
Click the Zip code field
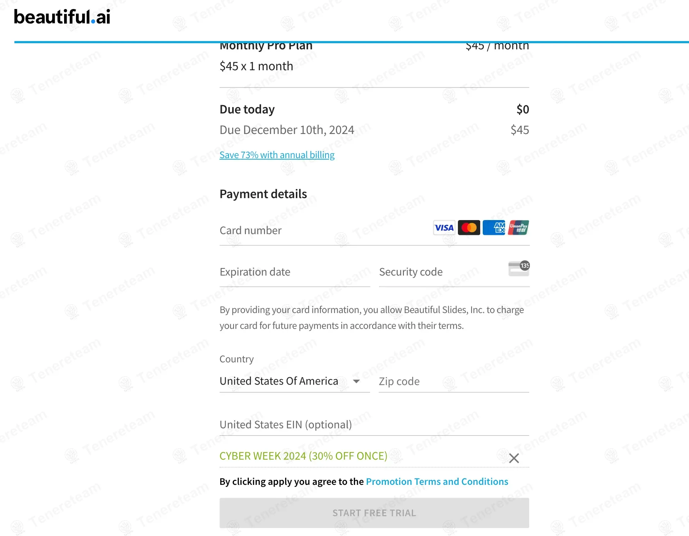[x=454, y=381]
